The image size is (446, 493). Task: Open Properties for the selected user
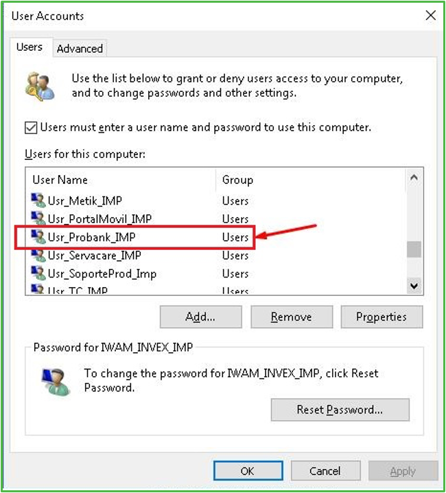click(381, 317)
